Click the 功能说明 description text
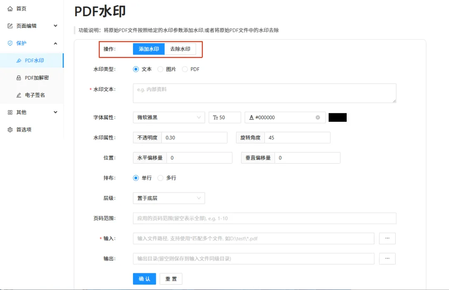Screen dimensions: 449x290 tap(179, 30)
